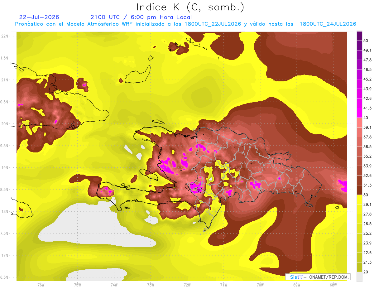
Task: Click colorbar value '20'
Action: point(366,272)
